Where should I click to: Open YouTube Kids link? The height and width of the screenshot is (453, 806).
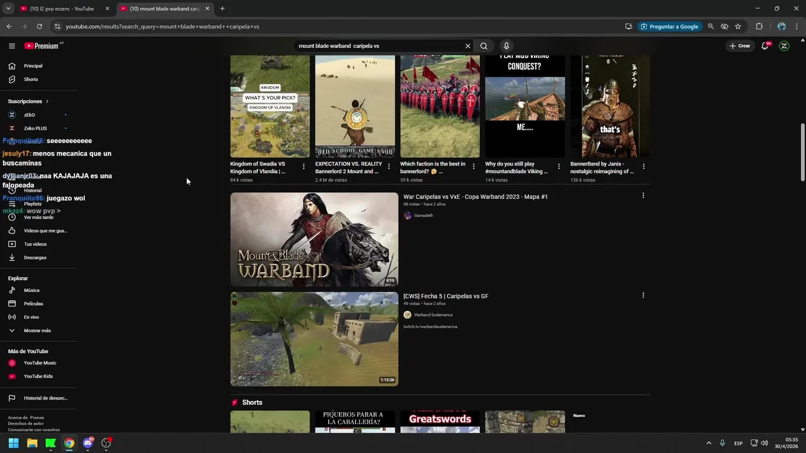click(x=38, y=376)
